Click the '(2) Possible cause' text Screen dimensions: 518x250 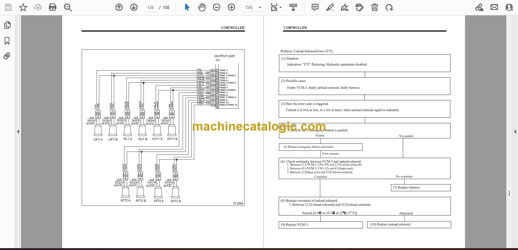293,81
